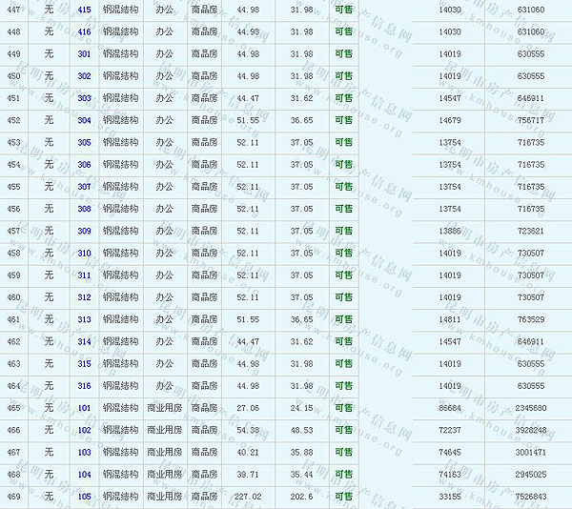Click room 313 link
Screen dimensions: 572x509
click(85, 319)
